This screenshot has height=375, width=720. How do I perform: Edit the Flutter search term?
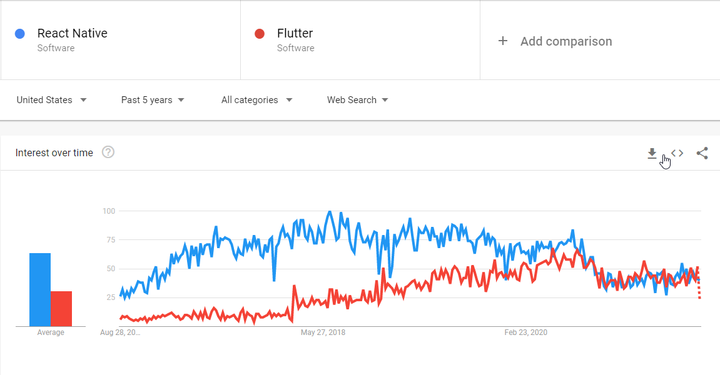pos(295,33)
